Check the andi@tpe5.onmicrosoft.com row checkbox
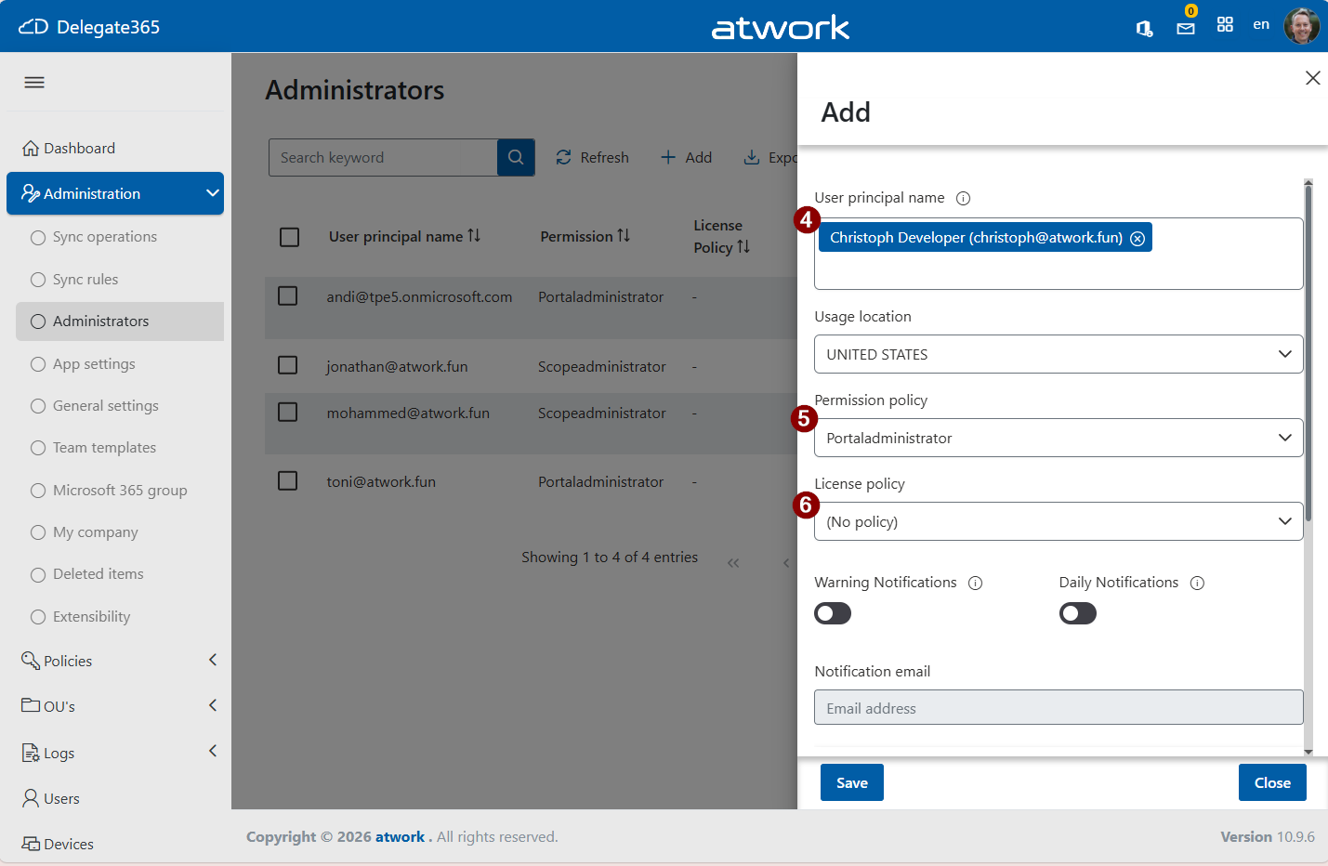Viewport: 1328px width, 866px height. coord(288,295)
